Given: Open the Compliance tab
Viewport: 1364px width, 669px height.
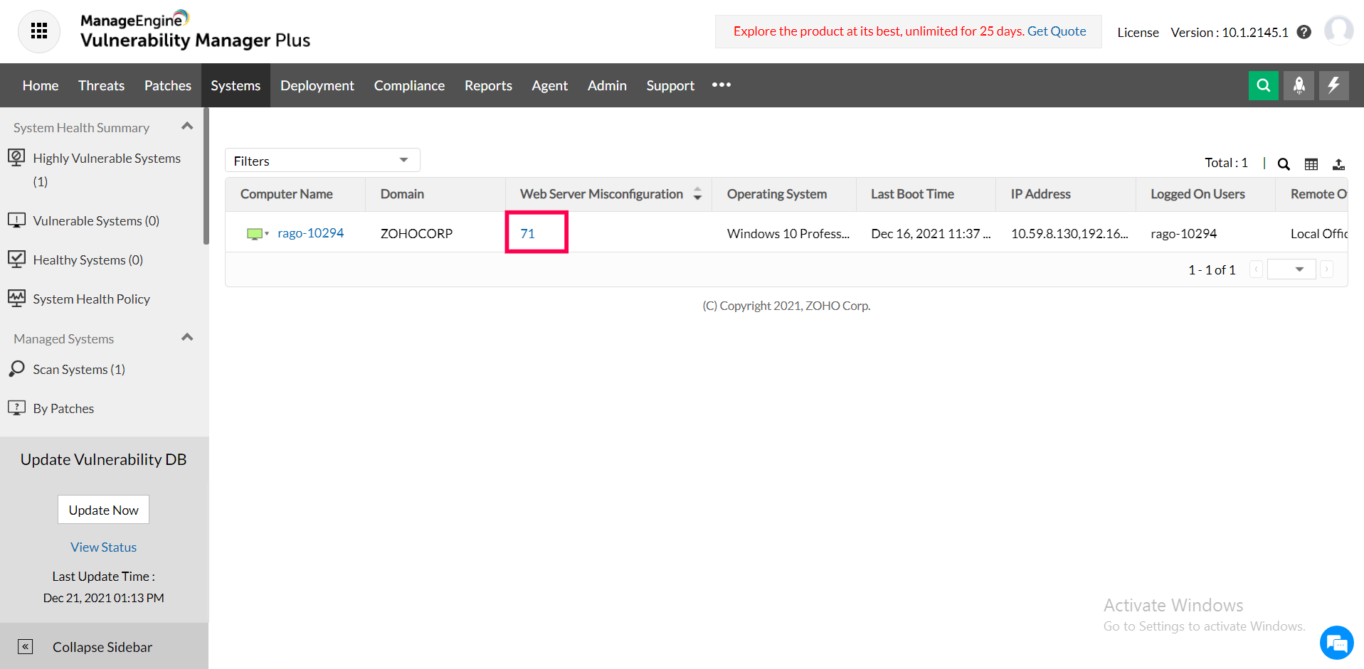Looking at the screenshot, I should point(409,85).
